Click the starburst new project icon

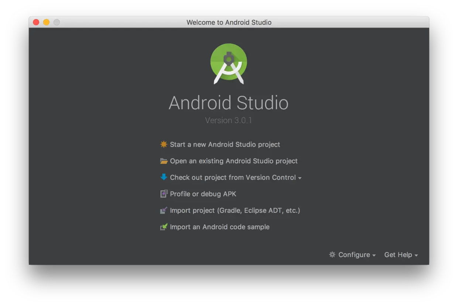click(x=164, y=144)
